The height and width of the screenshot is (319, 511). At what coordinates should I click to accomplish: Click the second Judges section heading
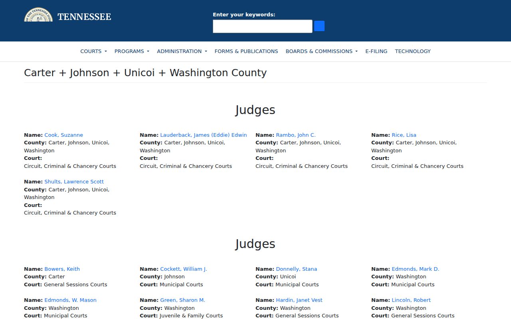point(255,244)
